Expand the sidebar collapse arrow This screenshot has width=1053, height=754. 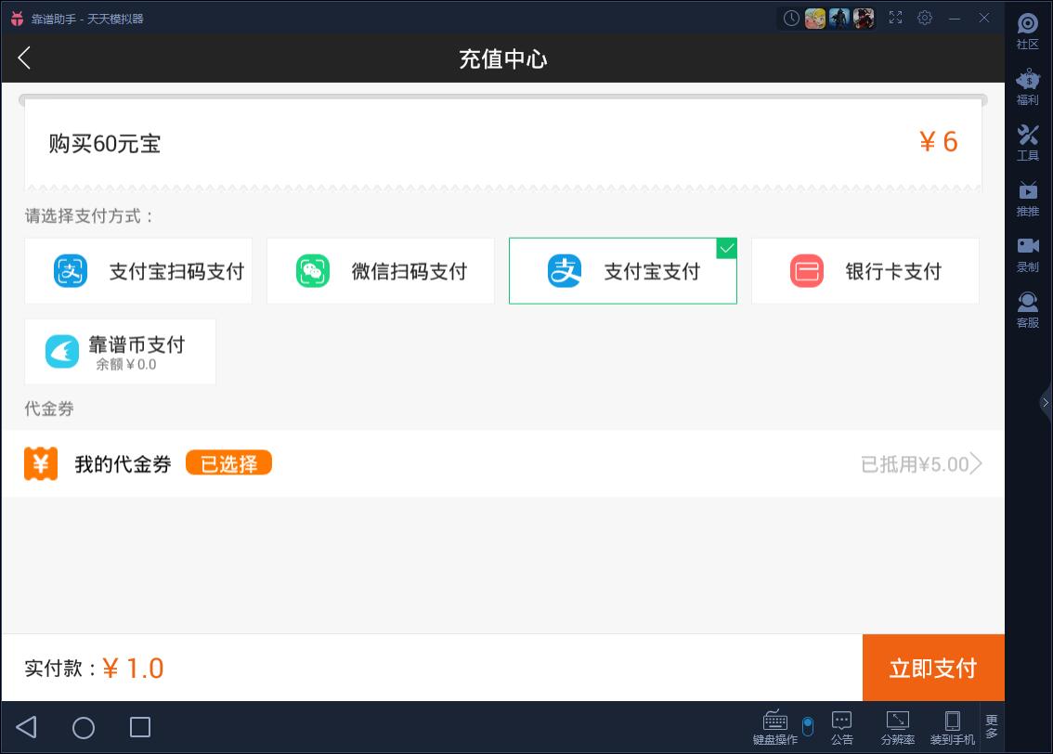click(1045, 403)
